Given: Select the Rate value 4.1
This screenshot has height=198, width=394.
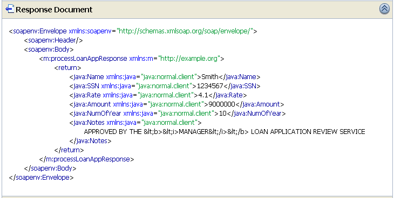Looking at the screenshot, I should point(203,95).
